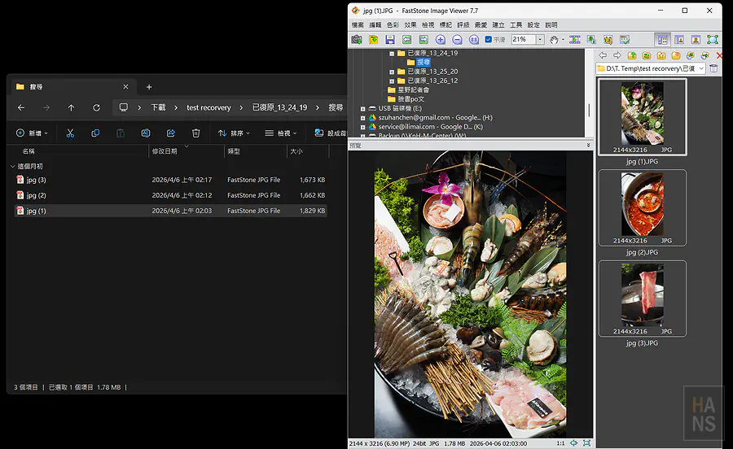
Task: Collapse the 已復原_13_24_19 tree folder
Action: pos(392,53)
